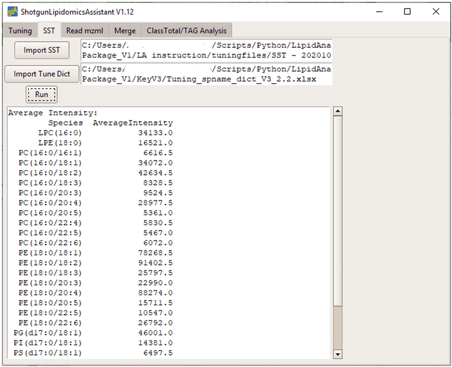Maximize the application window

(407, 11)
